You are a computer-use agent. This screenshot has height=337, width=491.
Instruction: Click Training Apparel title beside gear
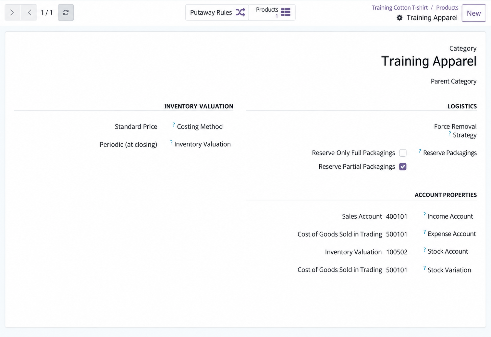(432, 18)
